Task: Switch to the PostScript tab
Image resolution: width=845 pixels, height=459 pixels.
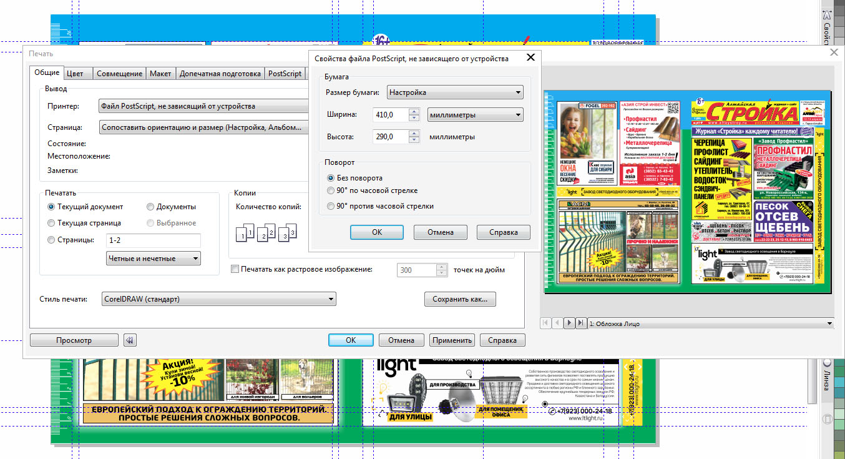Action: [x=285, y=74]
